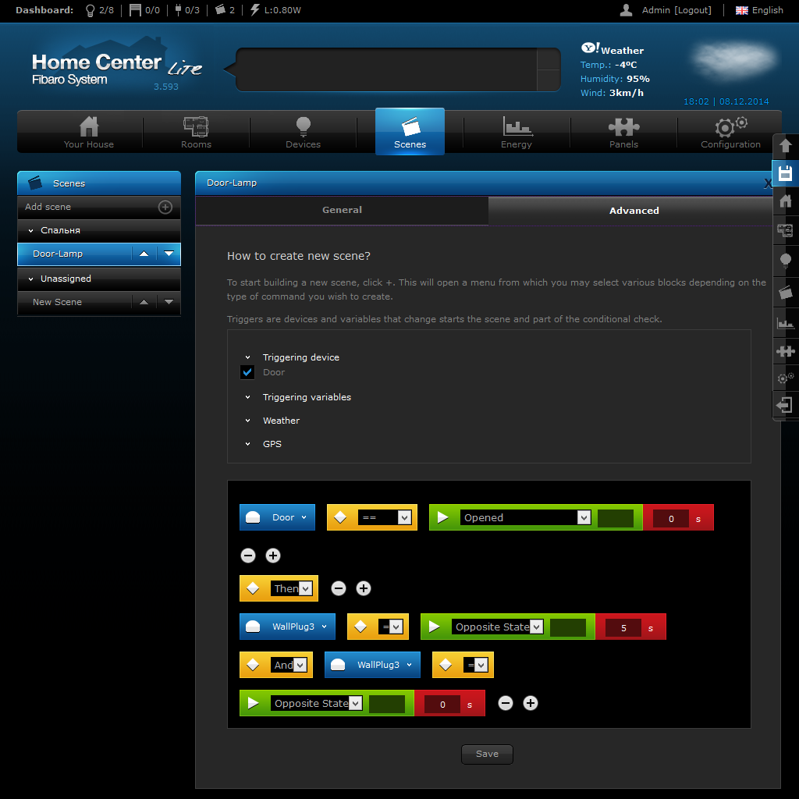This screenshot has height=799, width=799.
Task: Add block after last Opposite State action
Action: tap(531, 703)
